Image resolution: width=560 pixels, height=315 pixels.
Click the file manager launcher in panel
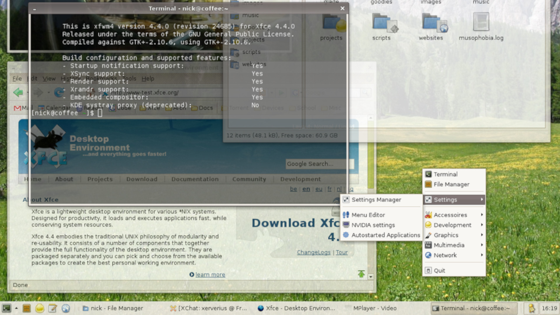point(27,308)
